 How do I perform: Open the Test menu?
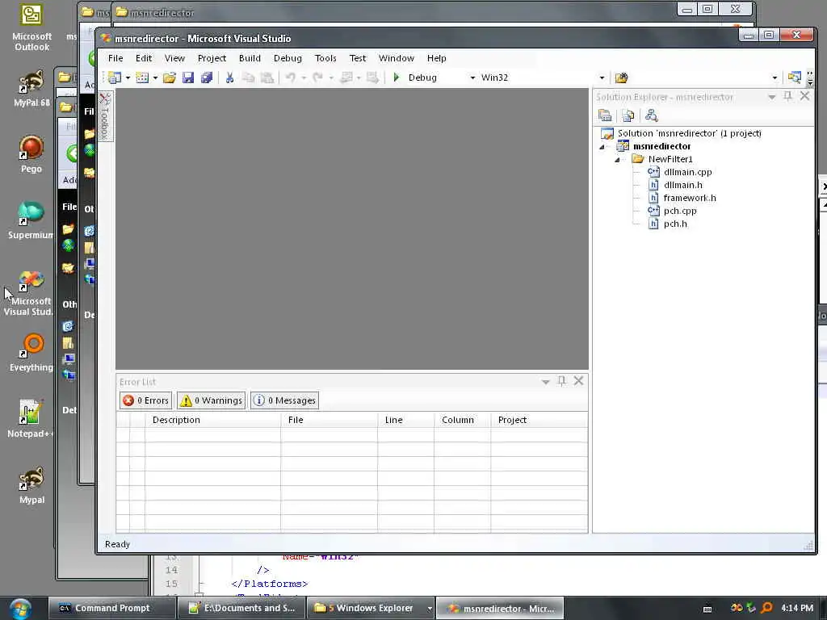[x=358, y=58]
